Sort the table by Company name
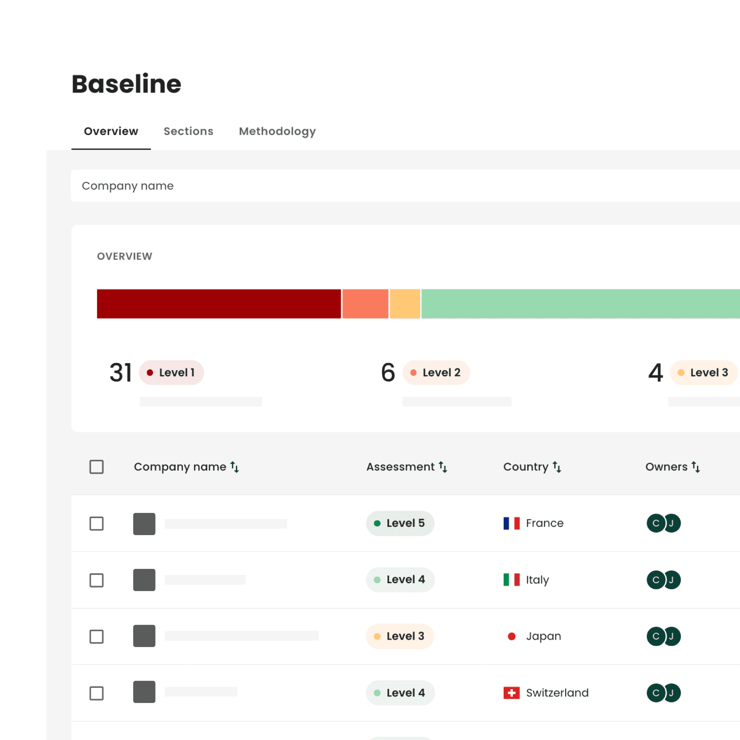 coord(235,467)
